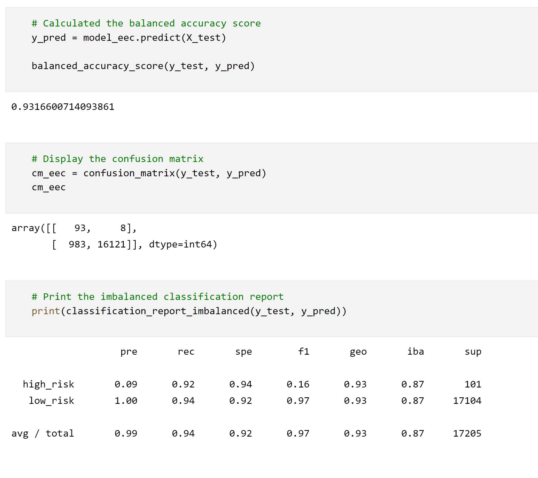The image size is (538, 478).
Task: Click the 'rec' column header
Action: coord(186,352)
